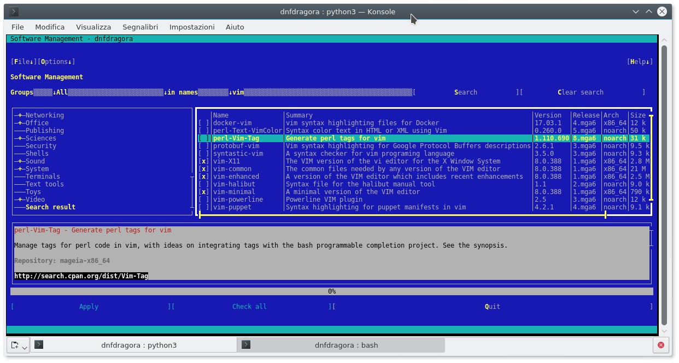
Task: Click the Release column header
Action: pyautogui.click(x=586, y=115)
